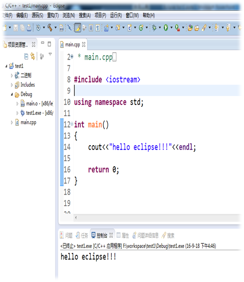Click the Save disk icon in toolbar
Screen dimensions: 244x282
[x=16, y=28]
